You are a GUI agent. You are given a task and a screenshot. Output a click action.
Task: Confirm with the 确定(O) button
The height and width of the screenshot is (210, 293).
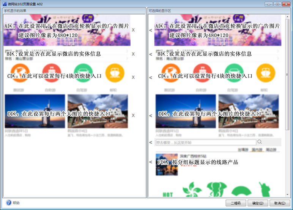pyautogui.click(x=258, y=203)
